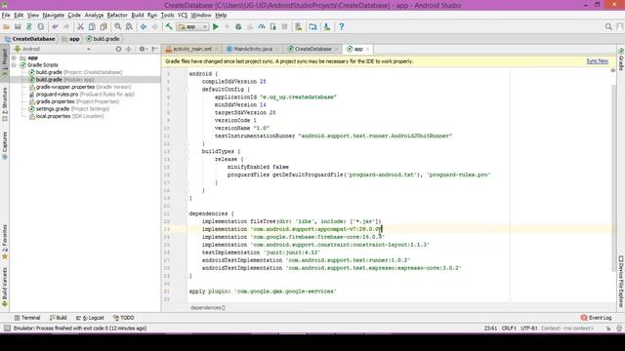The width and height of the screenshot is (625, 351).
Task: Click the CRLF line separator status entry
Action: pyautogui.click(x=509, y=329)
